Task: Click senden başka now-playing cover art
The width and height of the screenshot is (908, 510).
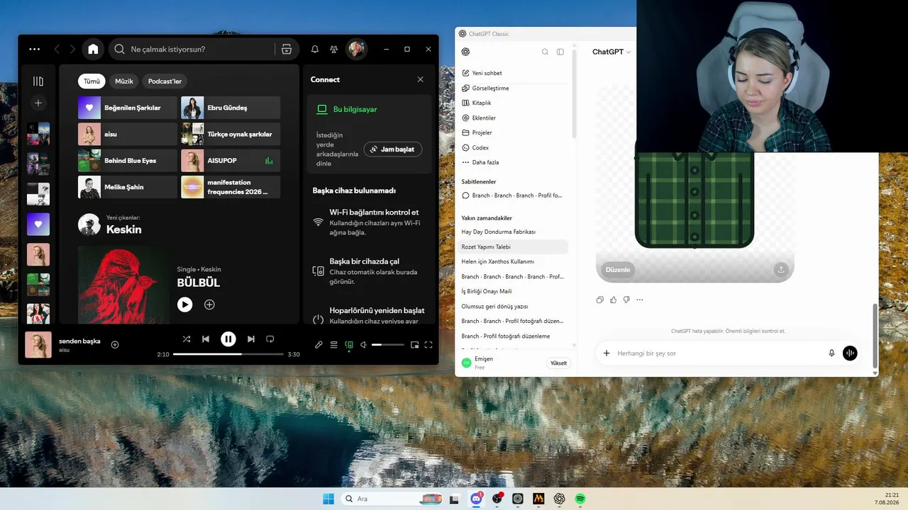Action: pyautogui.click(x=38, y=345)
